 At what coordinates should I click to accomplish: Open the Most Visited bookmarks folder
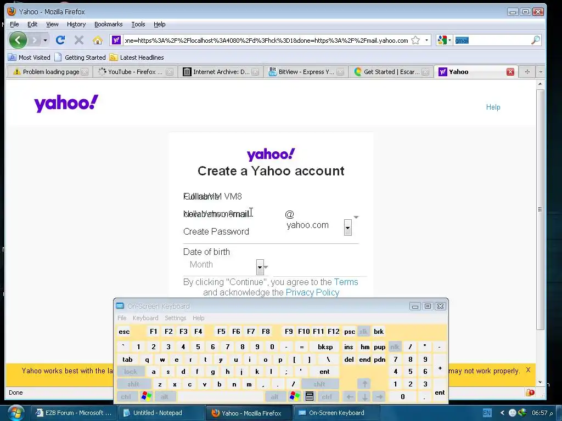(29, 57)
